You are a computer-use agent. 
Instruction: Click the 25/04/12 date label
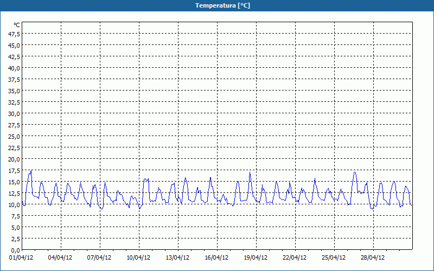(x=334, y=258)
